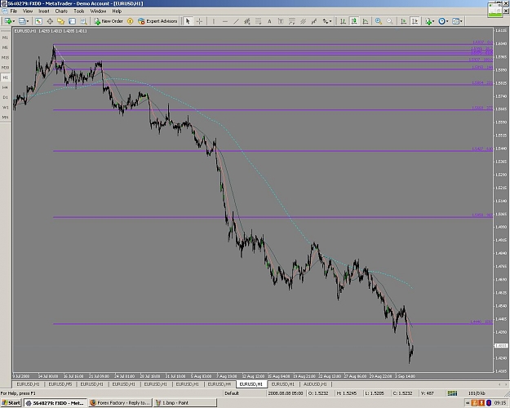Click the 09:15 system tray clock
The width and height of the screenshot is (510, 408).
[x=500, y=403]
